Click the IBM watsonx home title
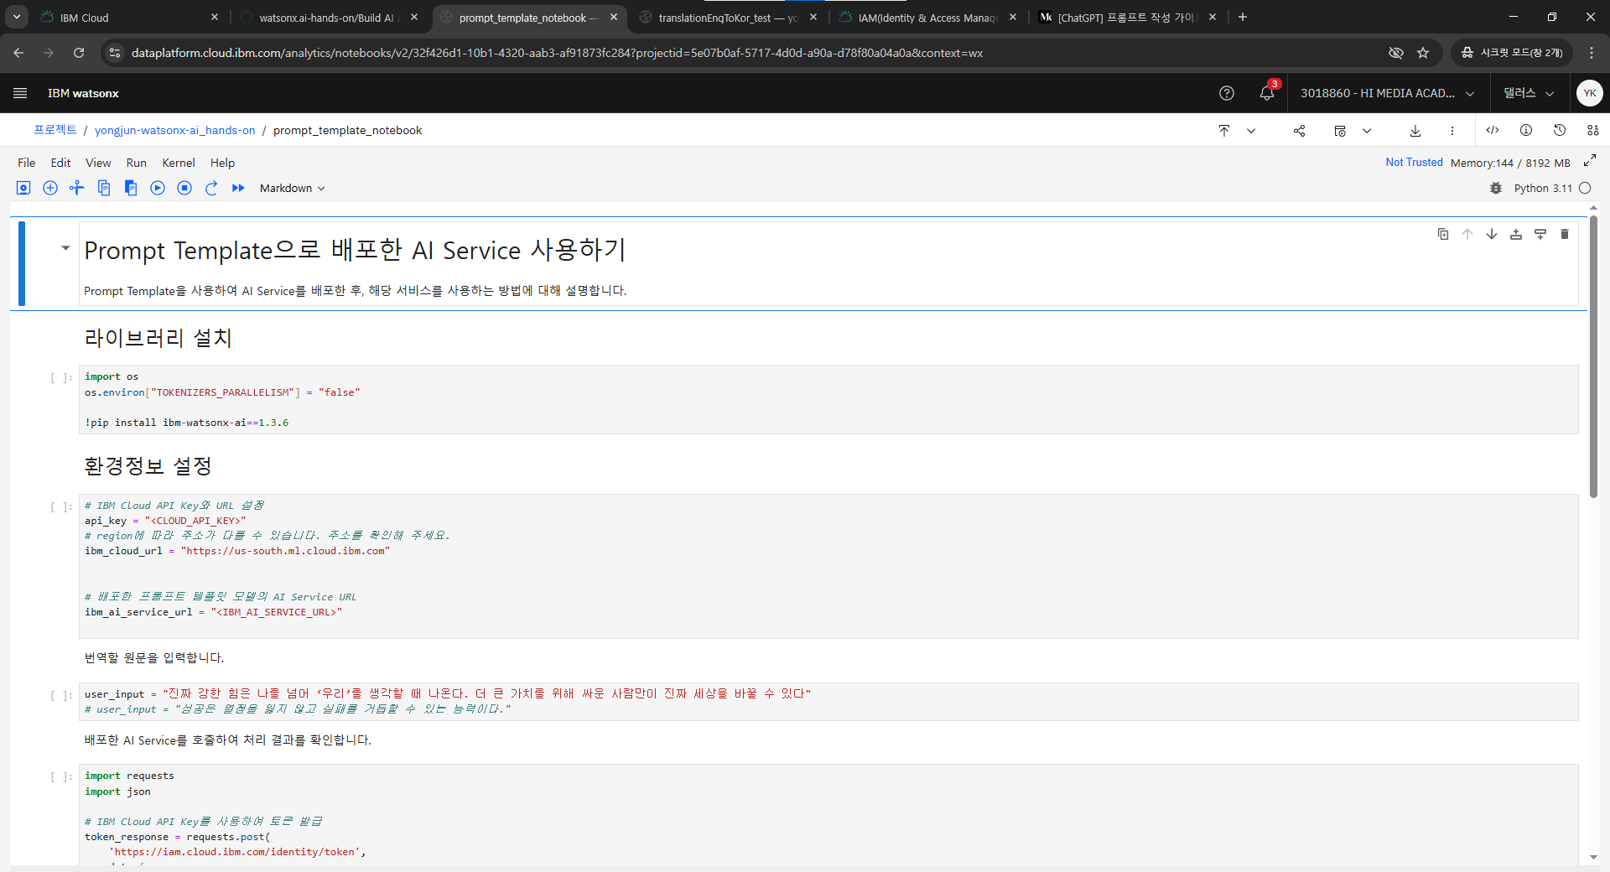Image resolution: width=1610 pixels, height=872 pixels. tap(83, 93)
